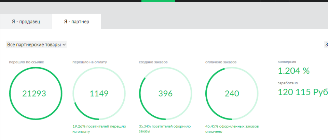The width and height of the screenshot is (328, 140).
Task: Click the "перешло по ссылке" label
Action: pyautogui.click(x=26, y=62)
